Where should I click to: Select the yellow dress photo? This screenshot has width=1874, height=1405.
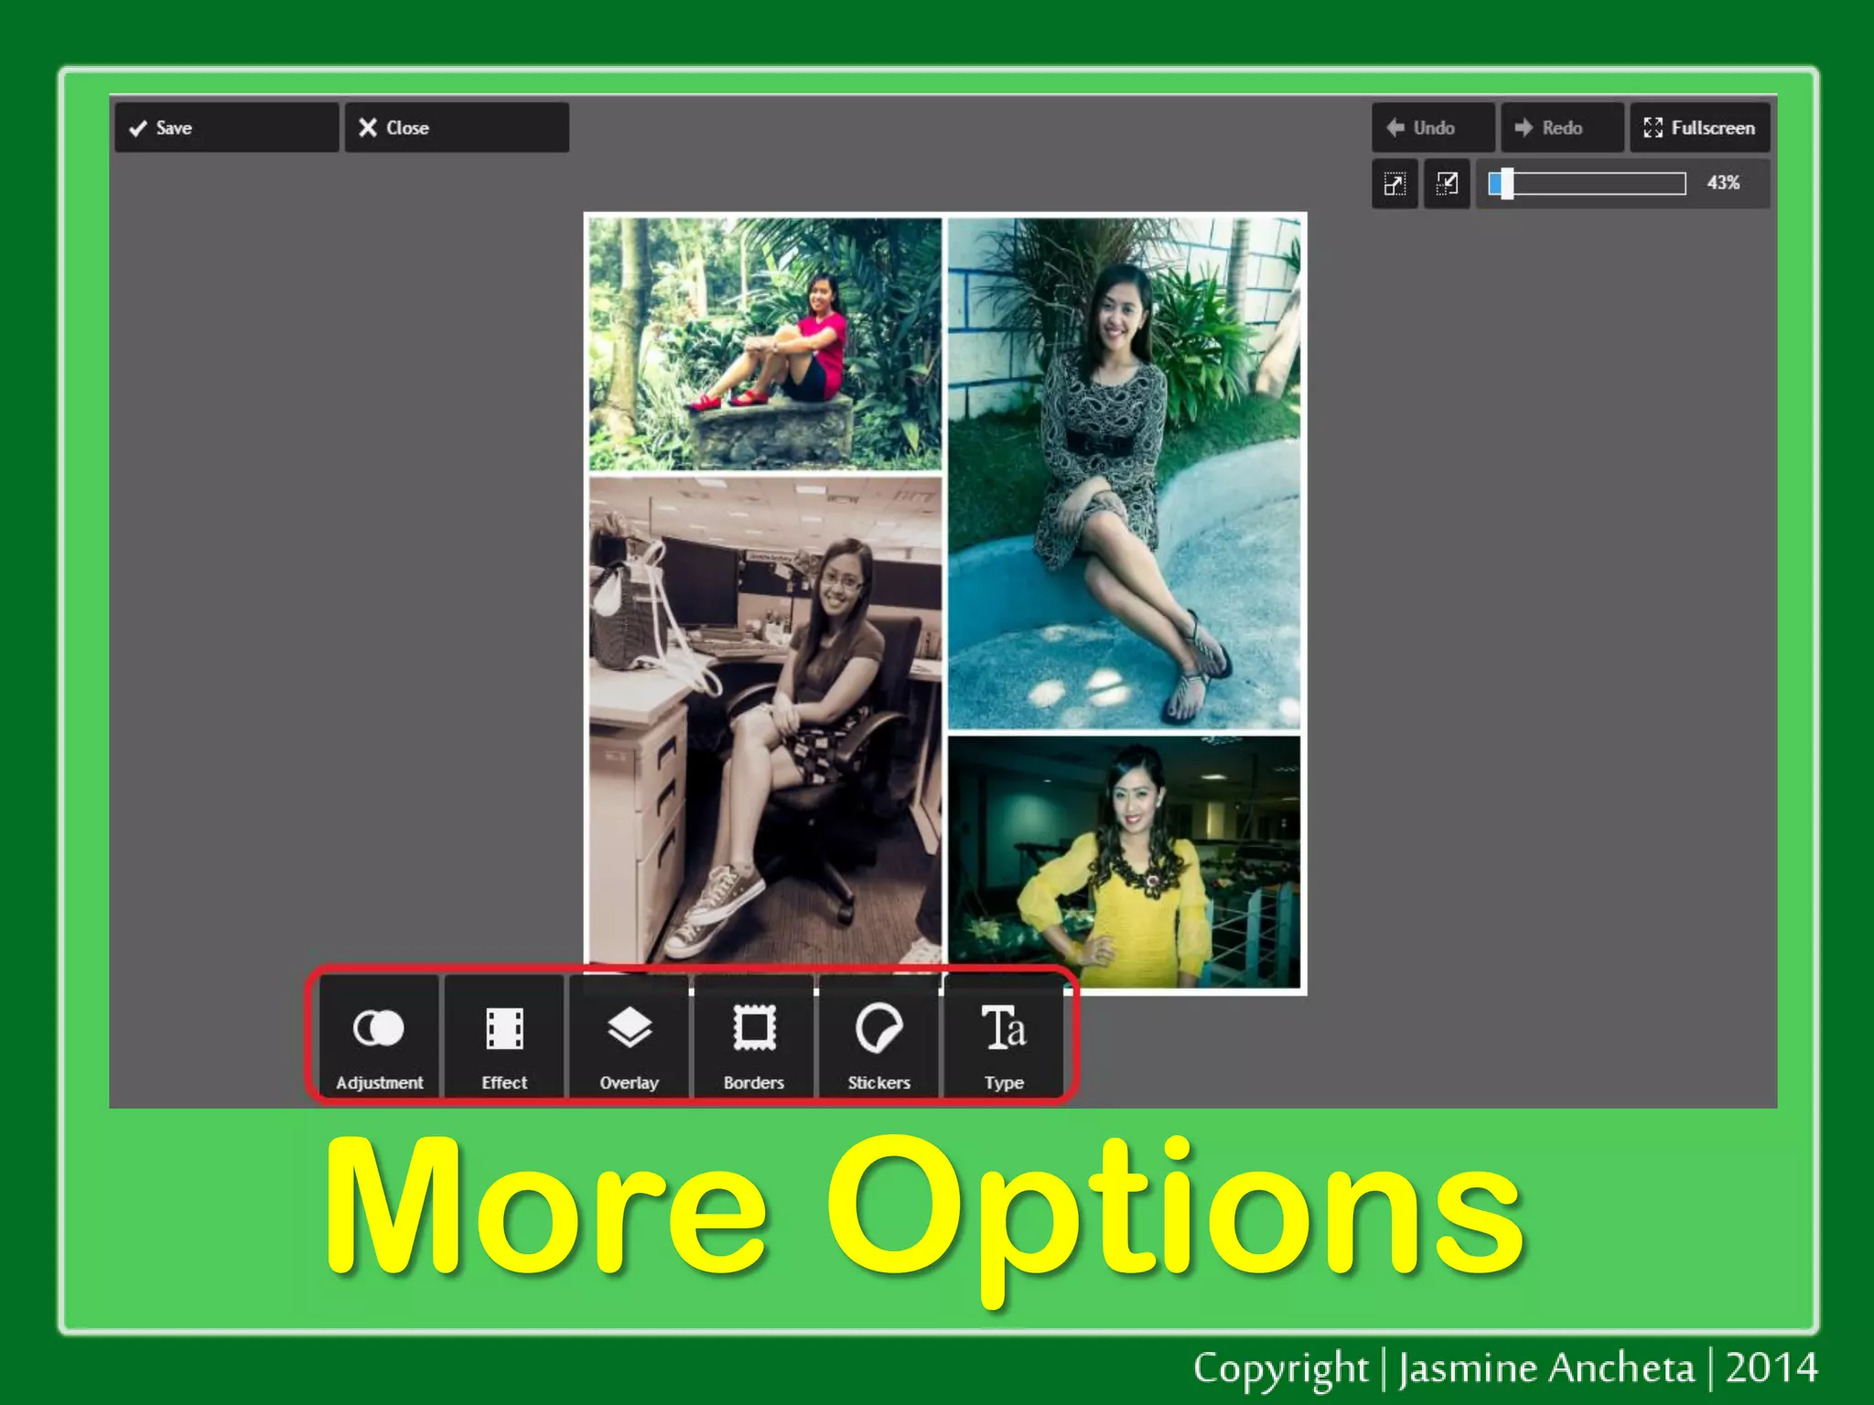[1124, 862]
